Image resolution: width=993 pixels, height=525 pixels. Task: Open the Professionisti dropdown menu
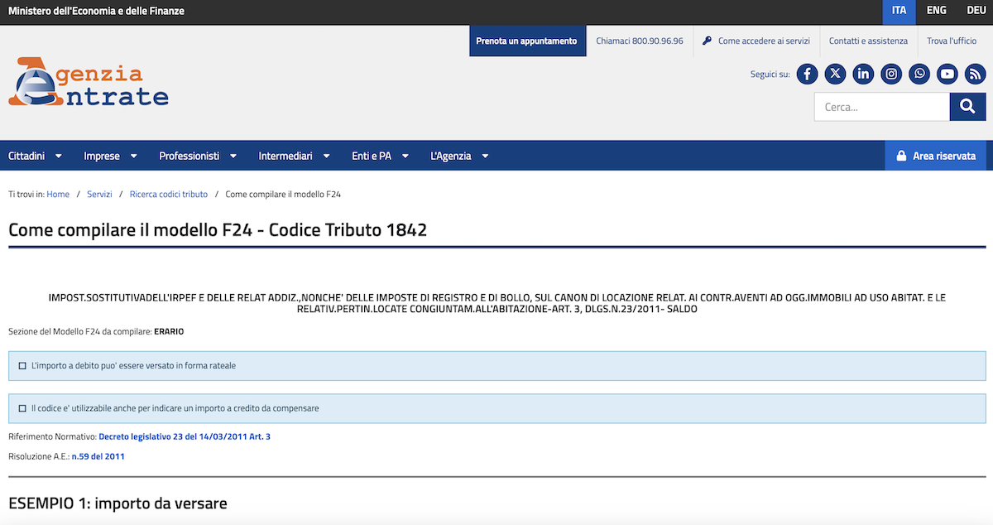click(x=198, y=156)
